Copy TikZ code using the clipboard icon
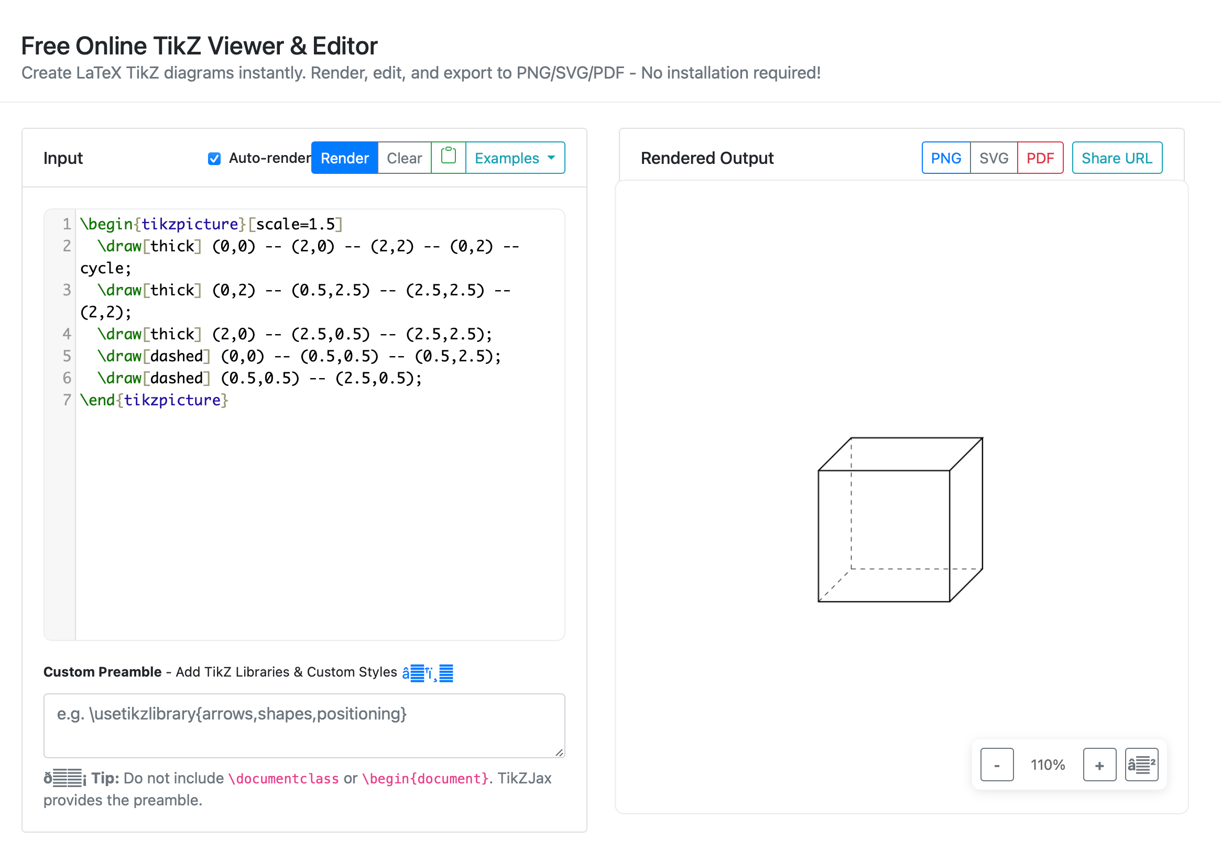This screenshot has height=841, width=1221. [x=449, y=158]
